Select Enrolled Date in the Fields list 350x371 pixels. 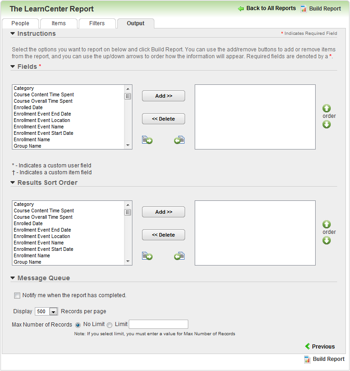(x=68, y=107)
